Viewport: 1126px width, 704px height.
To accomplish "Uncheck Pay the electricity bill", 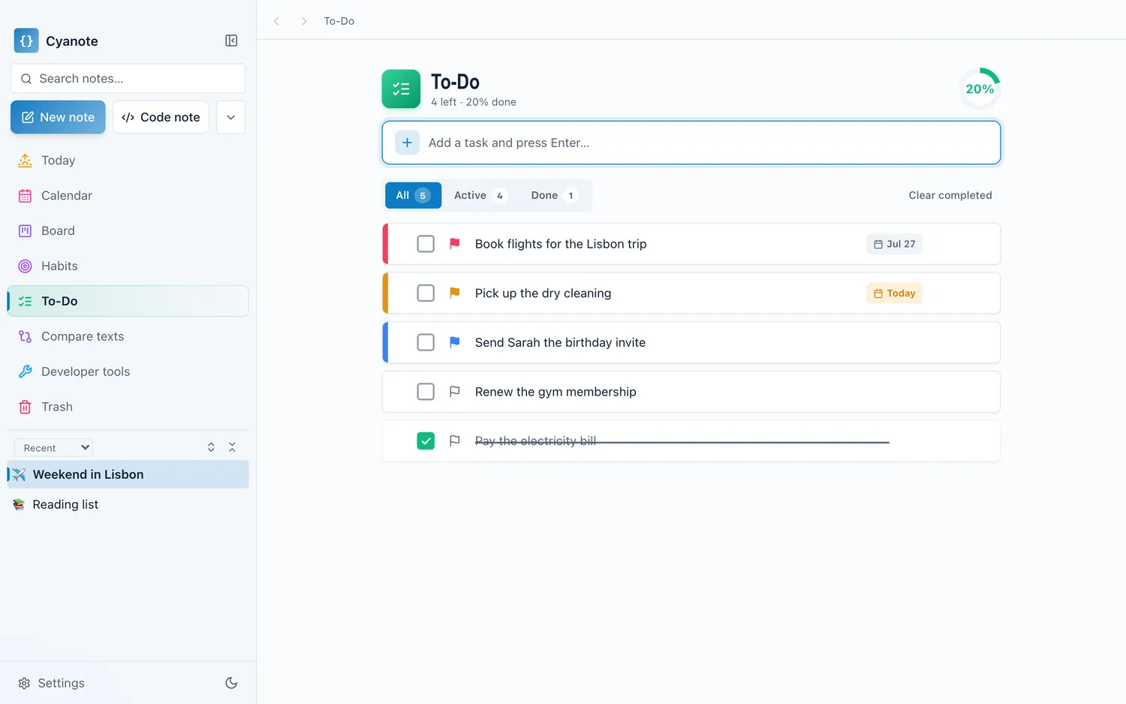I will 426,441.
